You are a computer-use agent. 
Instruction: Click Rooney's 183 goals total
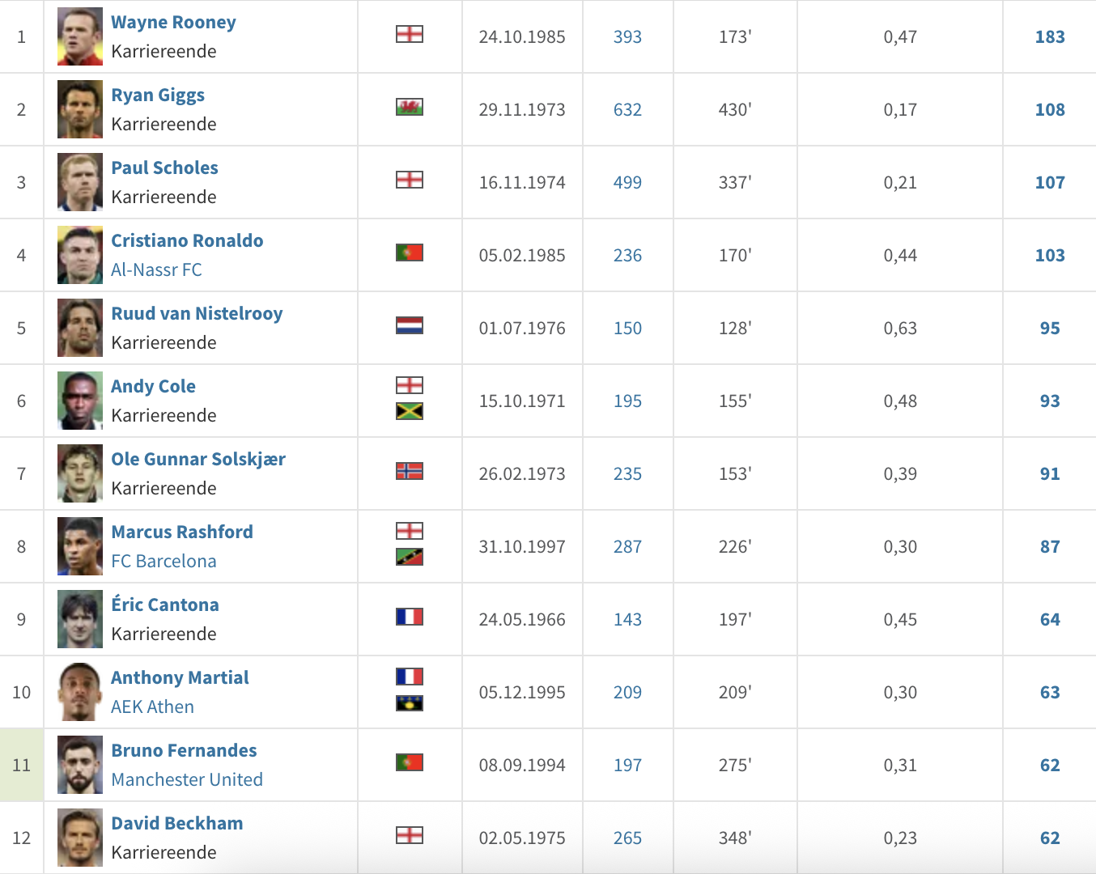click(1050, 37)
